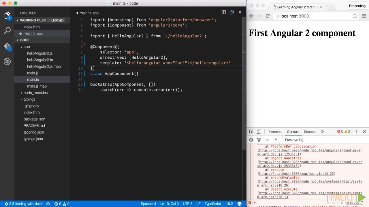The height and width of the screenshot is (207, 369).
Task: Click the browser back arrow
Action: 251,16
